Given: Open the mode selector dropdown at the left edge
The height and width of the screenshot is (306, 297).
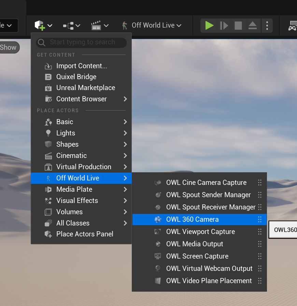Looking at the screenshot, I should click(9, 26).
